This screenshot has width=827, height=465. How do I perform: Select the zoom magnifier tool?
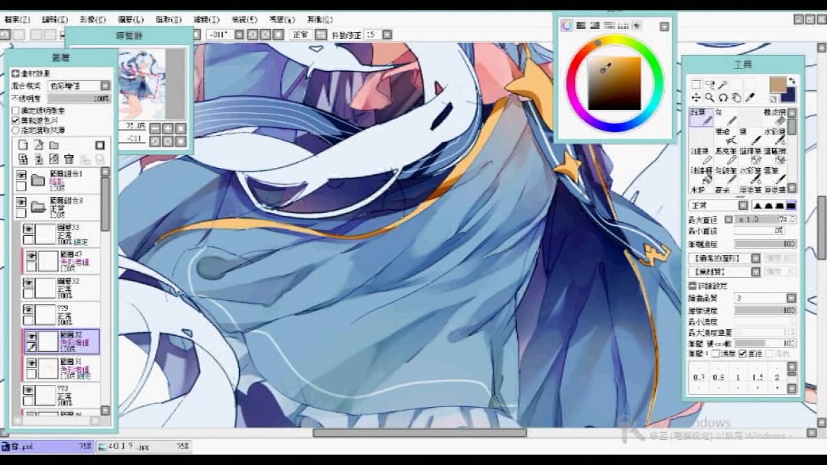(709, 98)
